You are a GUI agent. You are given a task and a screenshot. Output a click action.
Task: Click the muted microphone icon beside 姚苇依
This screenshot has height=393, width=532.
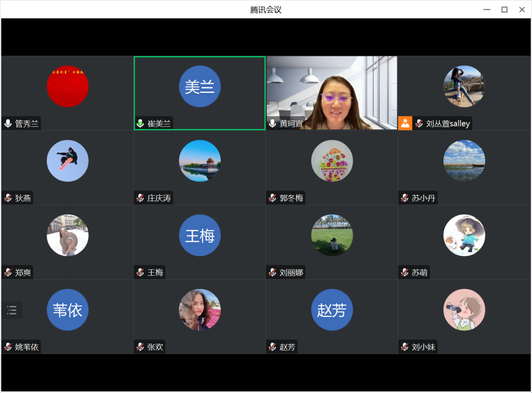(x=8, y=347)
